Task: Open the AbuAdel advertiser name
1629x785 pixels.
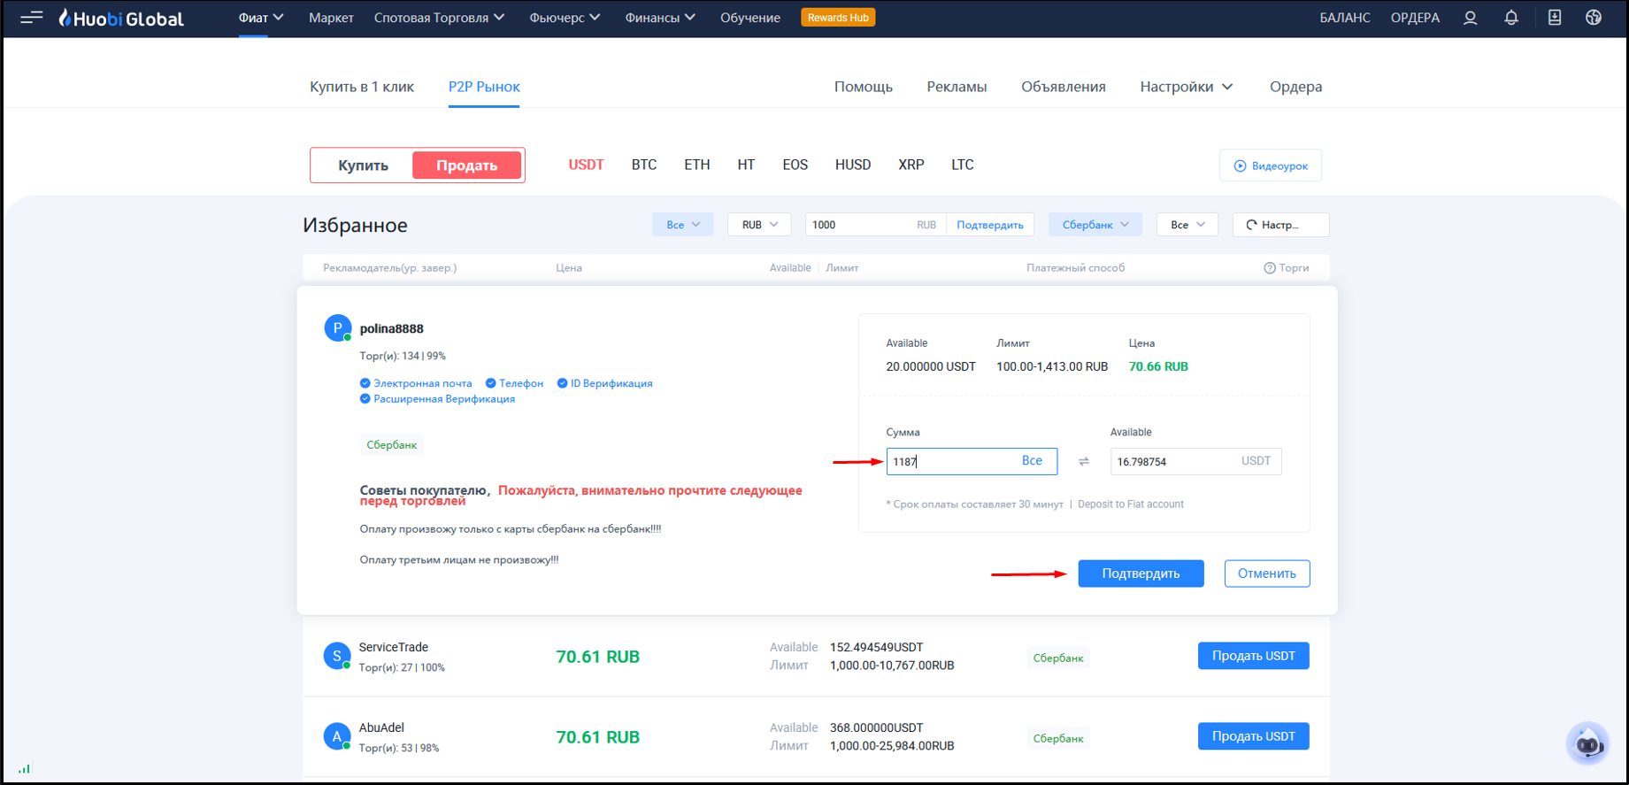Action: tap(381, 727)
